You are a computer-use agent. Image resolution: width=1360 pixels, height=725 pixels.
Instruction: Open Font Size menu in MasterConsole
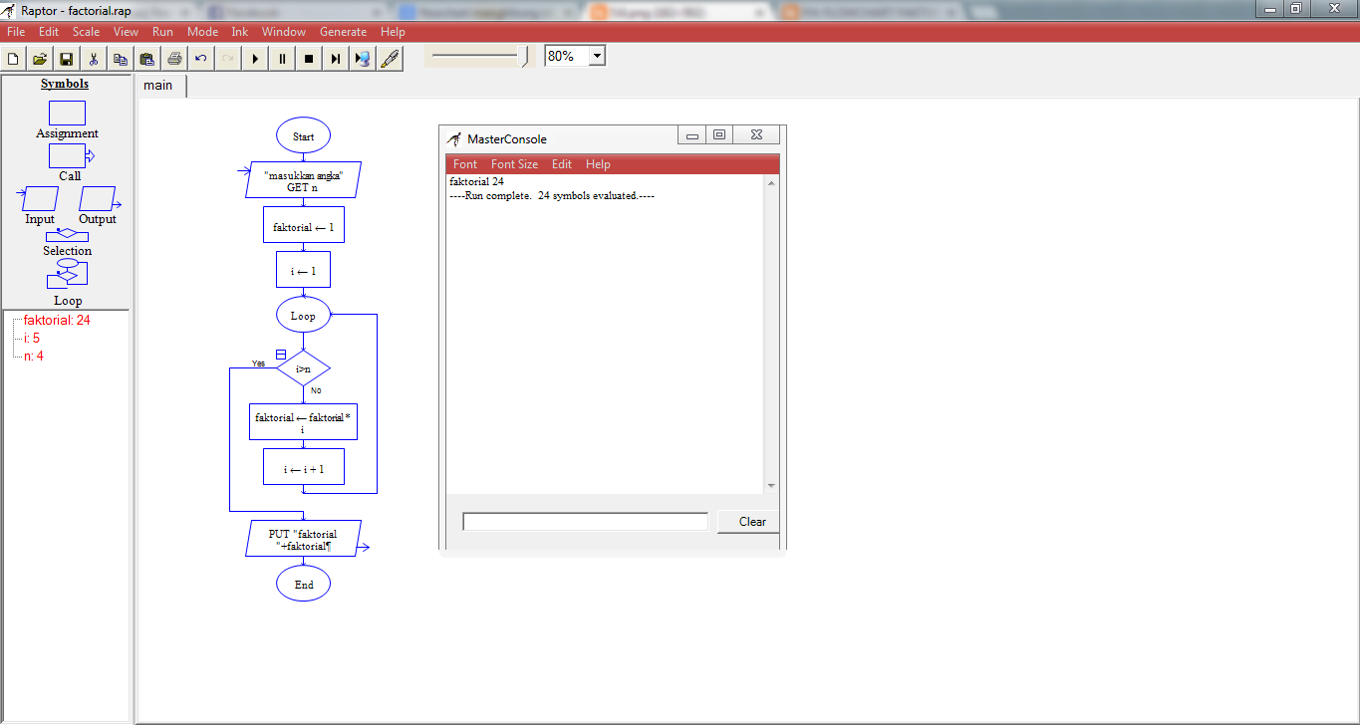point(514,164)
